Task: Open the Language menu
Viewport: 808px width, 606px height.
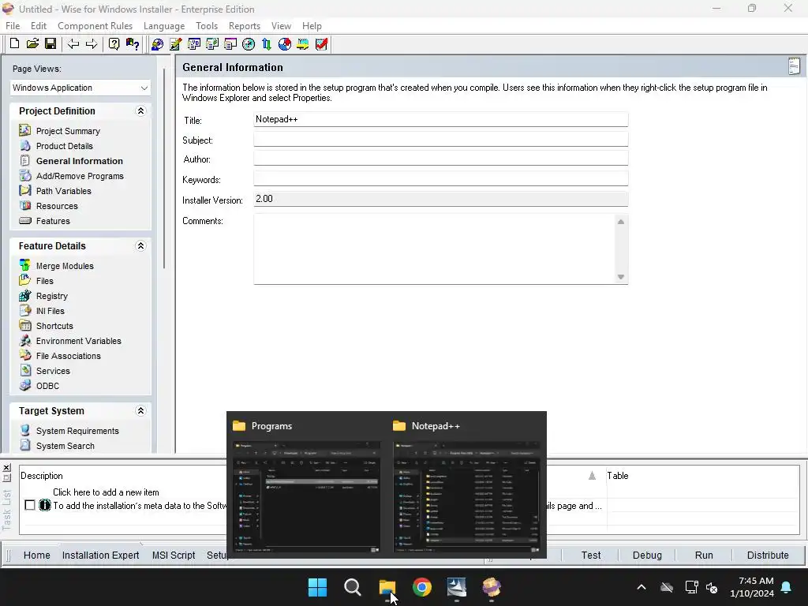Action: 164,26
